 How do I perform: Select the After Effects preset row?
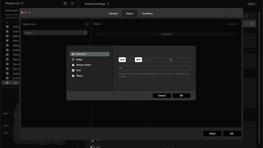(11, 41)
